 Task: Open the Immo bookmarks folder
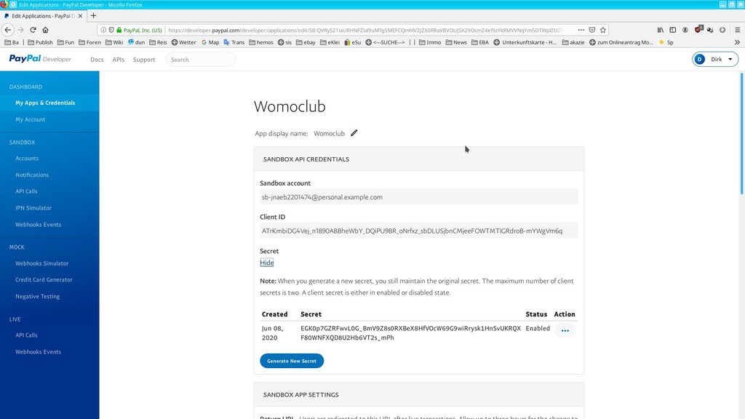point(430,42)
